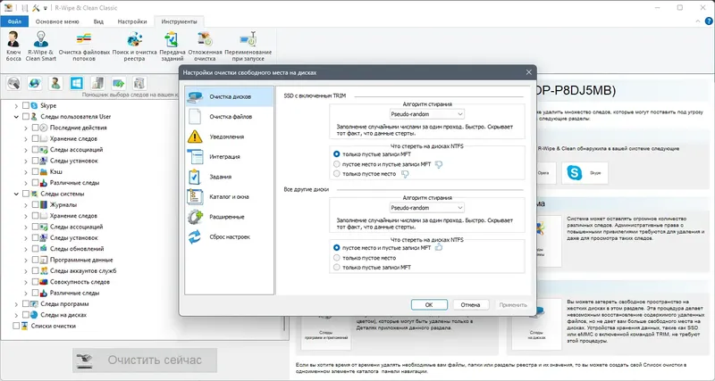Click the programs helper icon next to Windows logo
Screen dimensions: 715x381
[97, 83]
